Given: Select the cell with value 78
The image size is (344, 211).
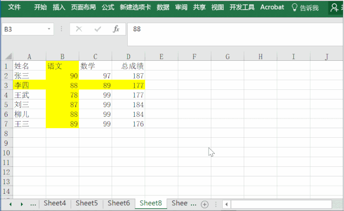Looking at the screenshot, I should pos(63,95).
